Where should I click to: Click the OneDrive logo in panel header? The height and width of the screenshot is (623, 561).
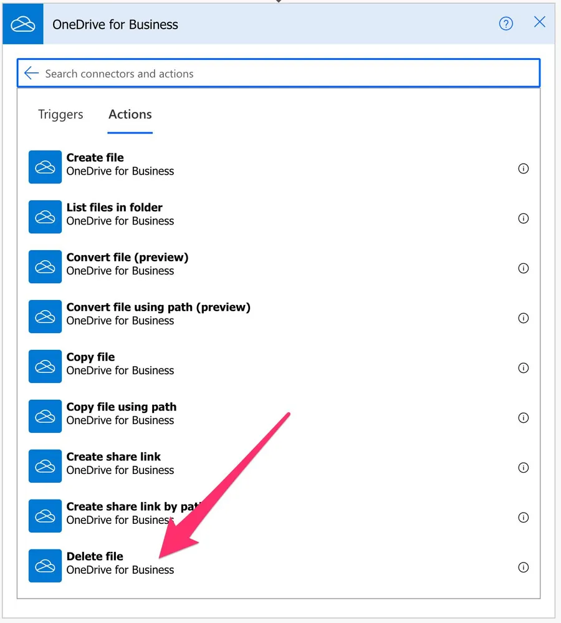23,24
